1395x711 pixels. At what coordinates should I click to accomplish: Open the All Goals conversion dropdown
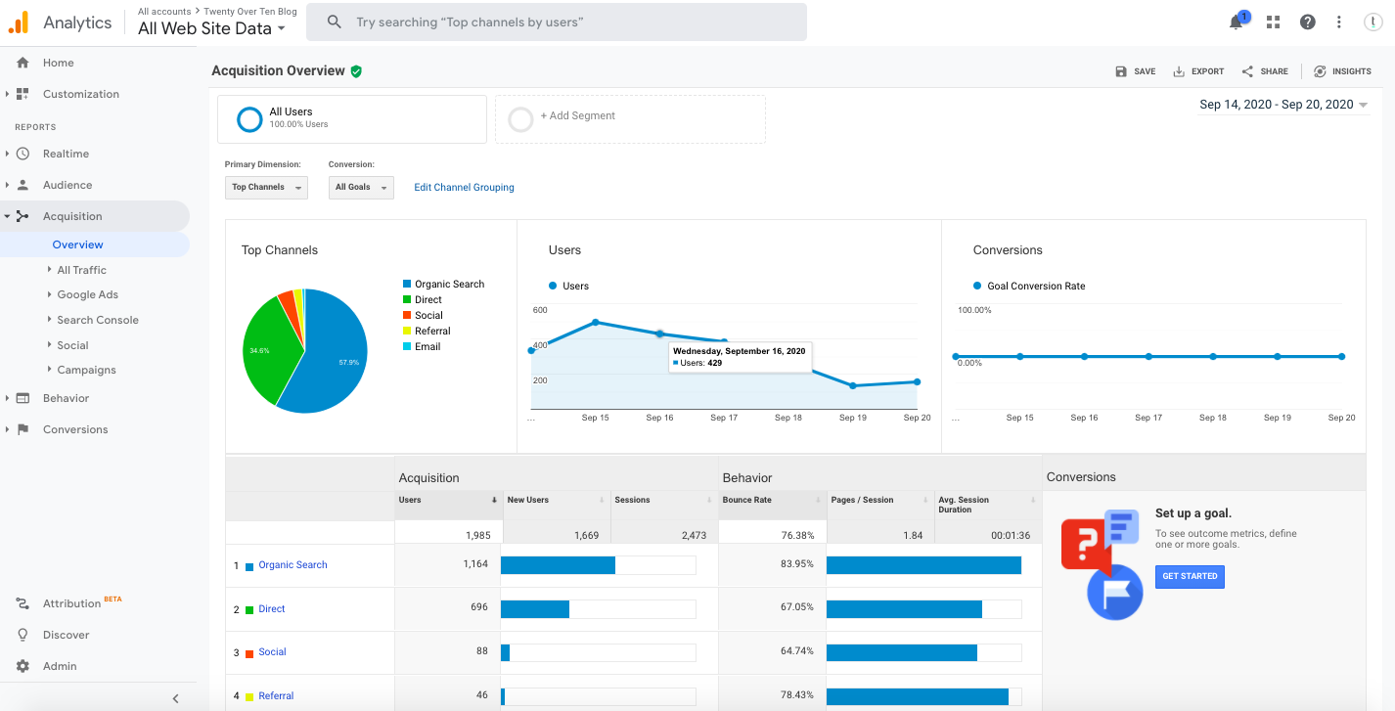[x=361, y=187]
